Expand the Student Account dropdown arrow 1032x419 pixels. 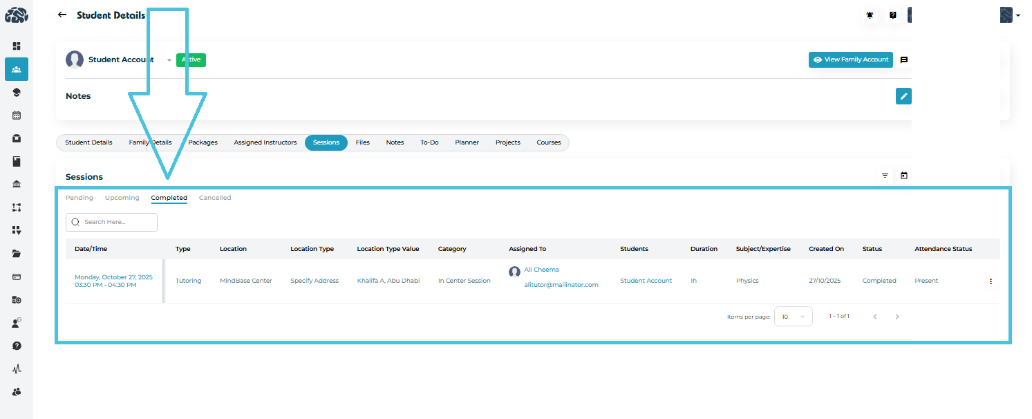point(169,60)
